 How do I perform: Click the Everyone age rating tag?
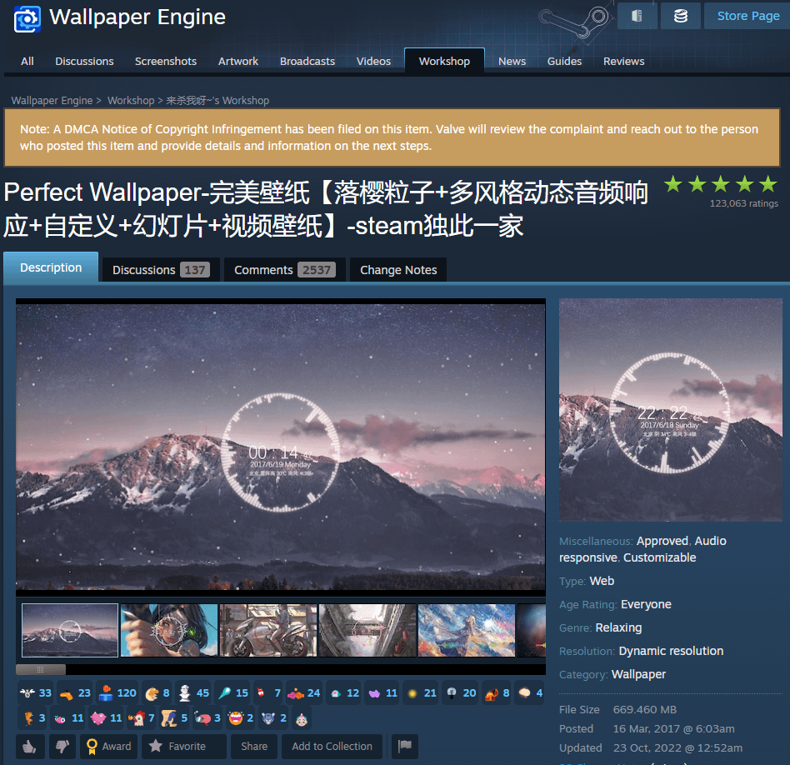646,604
